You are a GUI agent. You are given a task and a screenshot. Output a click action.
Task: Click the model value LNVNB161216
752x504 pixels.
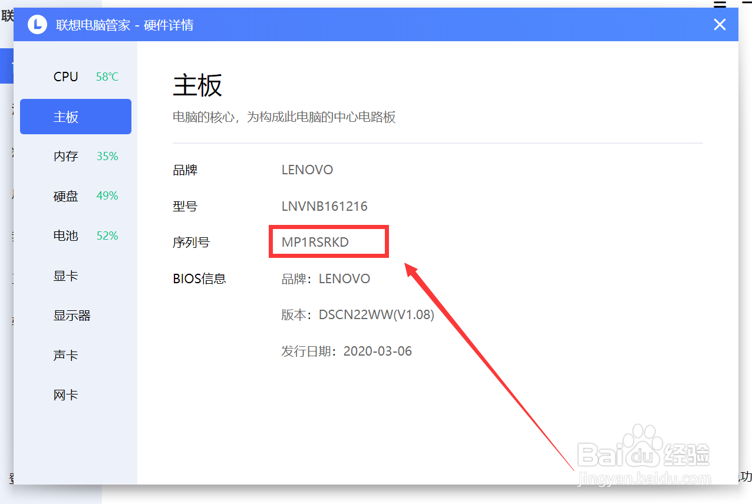click(x=325, y=206)
